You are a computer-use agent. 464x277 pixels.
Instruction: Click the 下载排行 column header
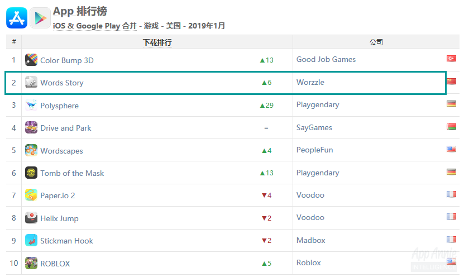157,42
